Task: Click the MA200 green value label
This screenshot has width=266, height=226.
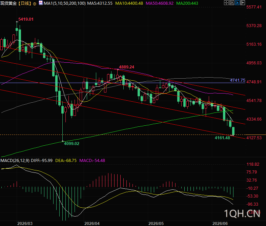Action: [x=187, y=3]
